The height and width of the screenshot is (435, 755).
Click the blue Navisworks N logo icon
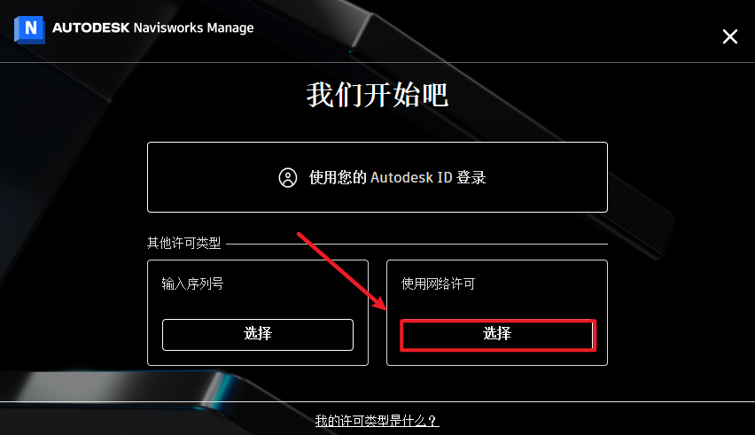(29, 29)
